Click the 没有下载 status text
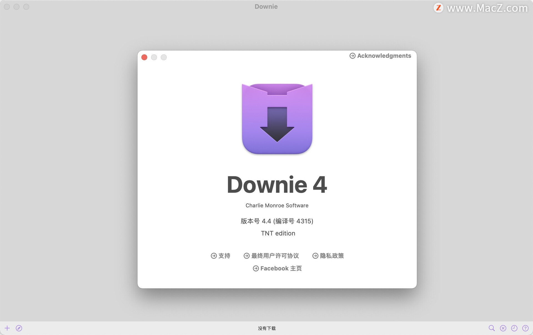 [x=267, y=328]
